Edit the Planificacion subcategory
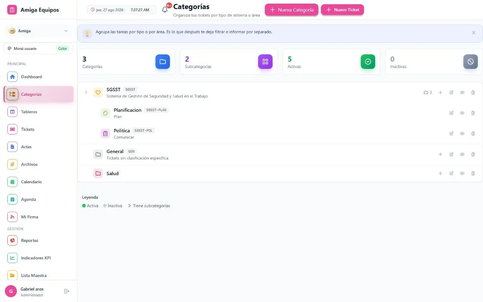483x302 pixels. pyautogui.click(x=451, y=113)
